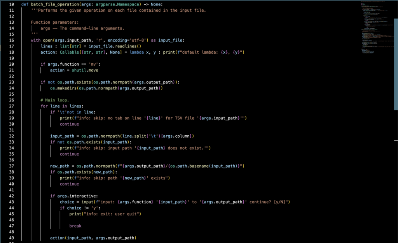
Task: Click args.column index on line 32
Action: [x=176, y=136]
